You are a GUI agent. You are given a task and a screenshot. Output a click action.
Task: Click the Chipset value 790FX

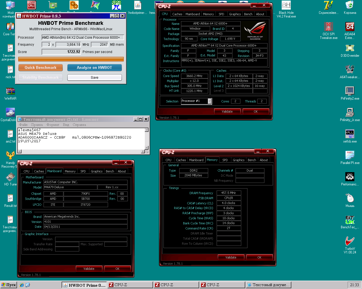pyautogui.click(x=85, y=194)
